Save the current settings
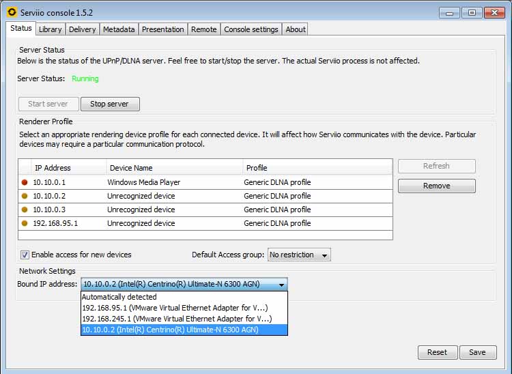512x374 pixels. click(477, 352)
